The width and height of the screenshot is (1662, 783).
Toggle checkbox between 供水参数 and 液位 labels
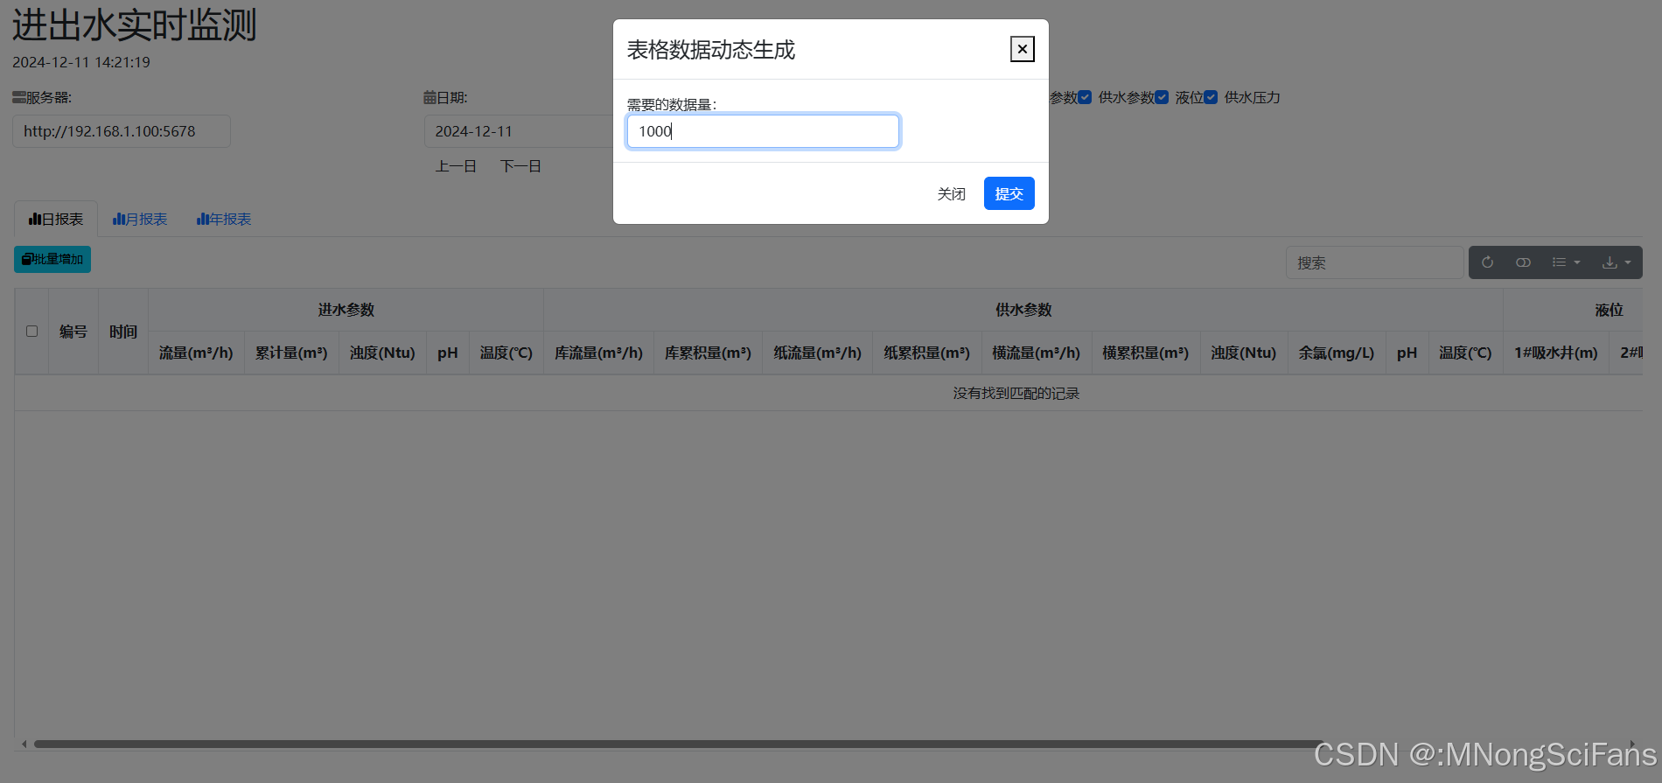pyautogui.click(x=1162, y=97)
